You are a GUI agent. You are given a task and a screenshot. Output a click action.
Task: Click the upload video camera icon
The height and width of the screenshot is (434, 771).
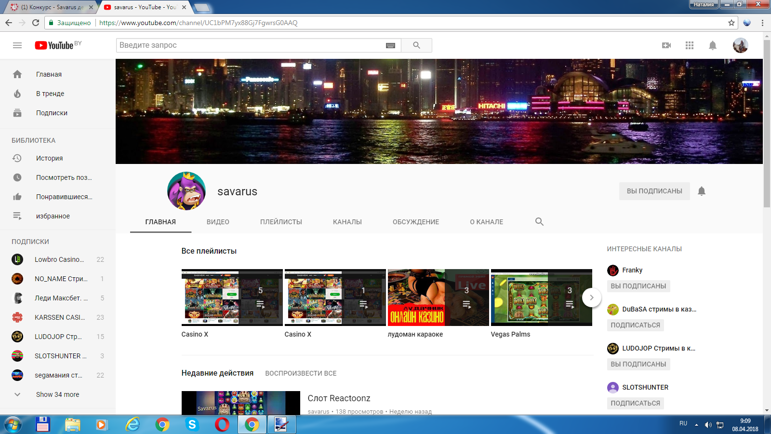tap(666, 45)
